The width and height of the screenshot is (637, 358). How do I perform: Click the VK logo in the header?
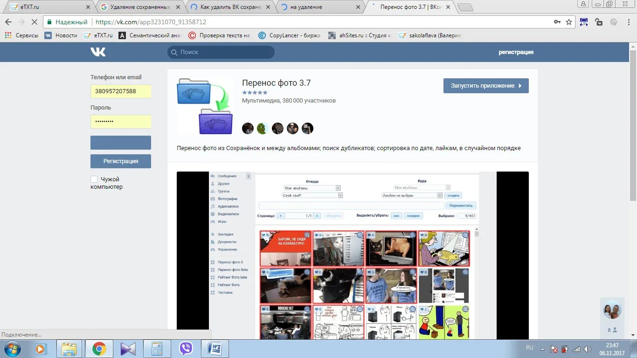[x=98, y=52]
